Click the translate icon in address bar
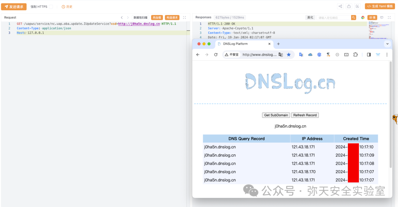398x207 pixels. point(280,55)
